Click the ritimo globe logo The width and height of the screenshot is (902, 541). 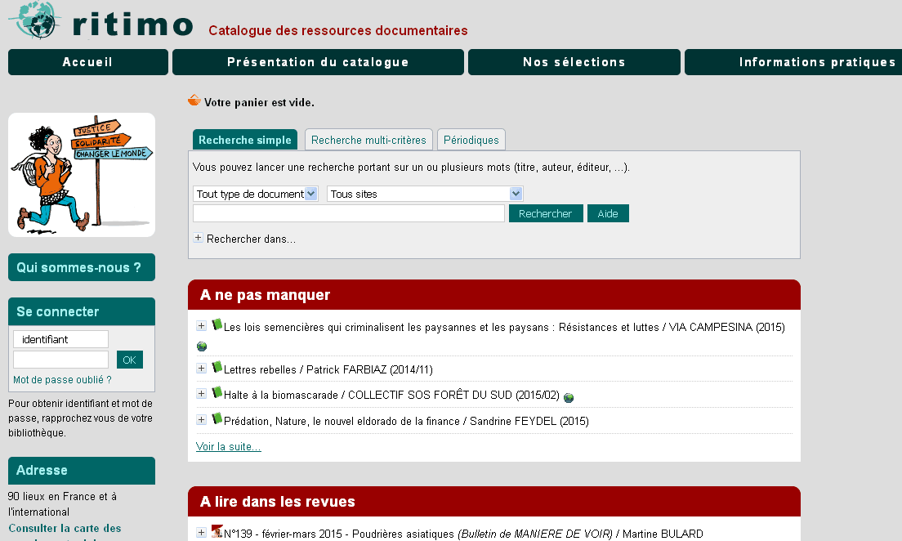coord(34,20)
